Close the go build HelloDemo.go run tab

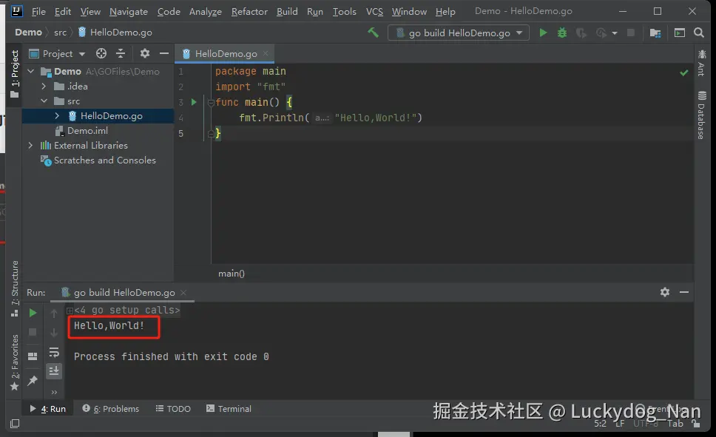coord(183,292)
